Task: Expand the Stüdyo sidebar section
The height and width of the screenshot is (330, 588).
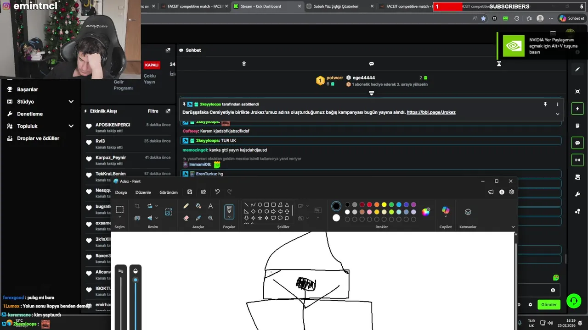Action: (x=71, y=102)
